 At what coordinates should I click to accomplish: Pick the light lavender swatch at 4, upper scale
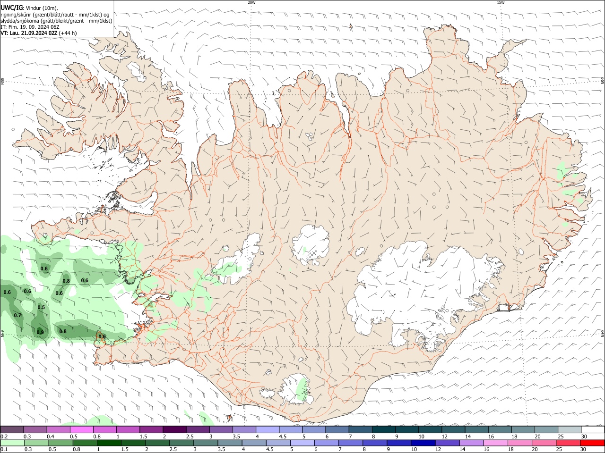[x=267, y=429]
